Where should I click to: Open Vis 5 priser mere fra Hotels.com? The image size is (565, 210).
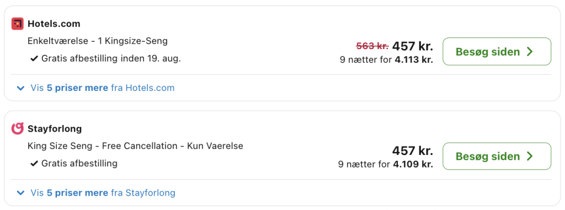102,88
